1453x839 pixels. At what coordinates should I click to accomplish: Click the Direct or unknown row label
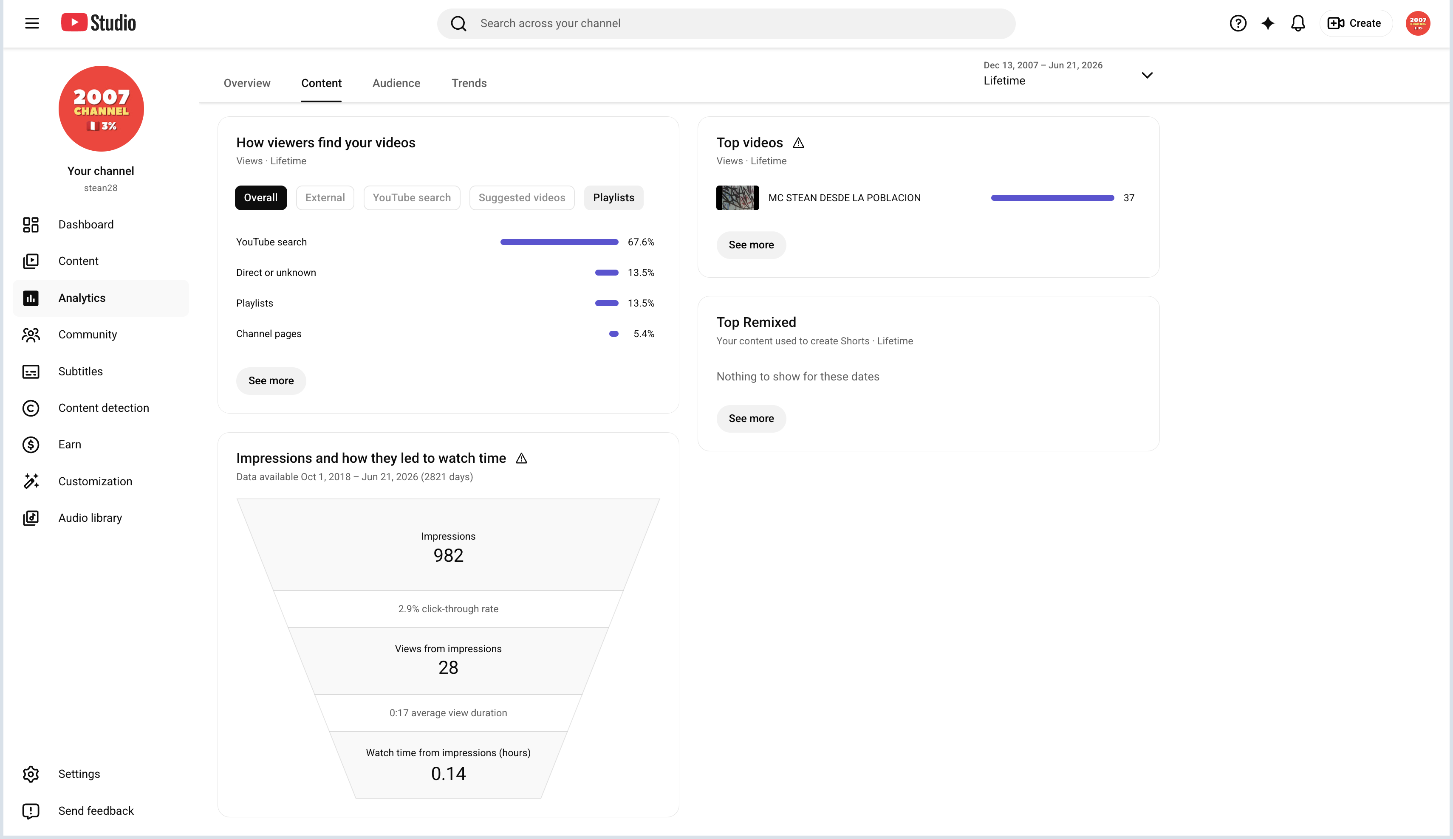(x=276, y=273)
